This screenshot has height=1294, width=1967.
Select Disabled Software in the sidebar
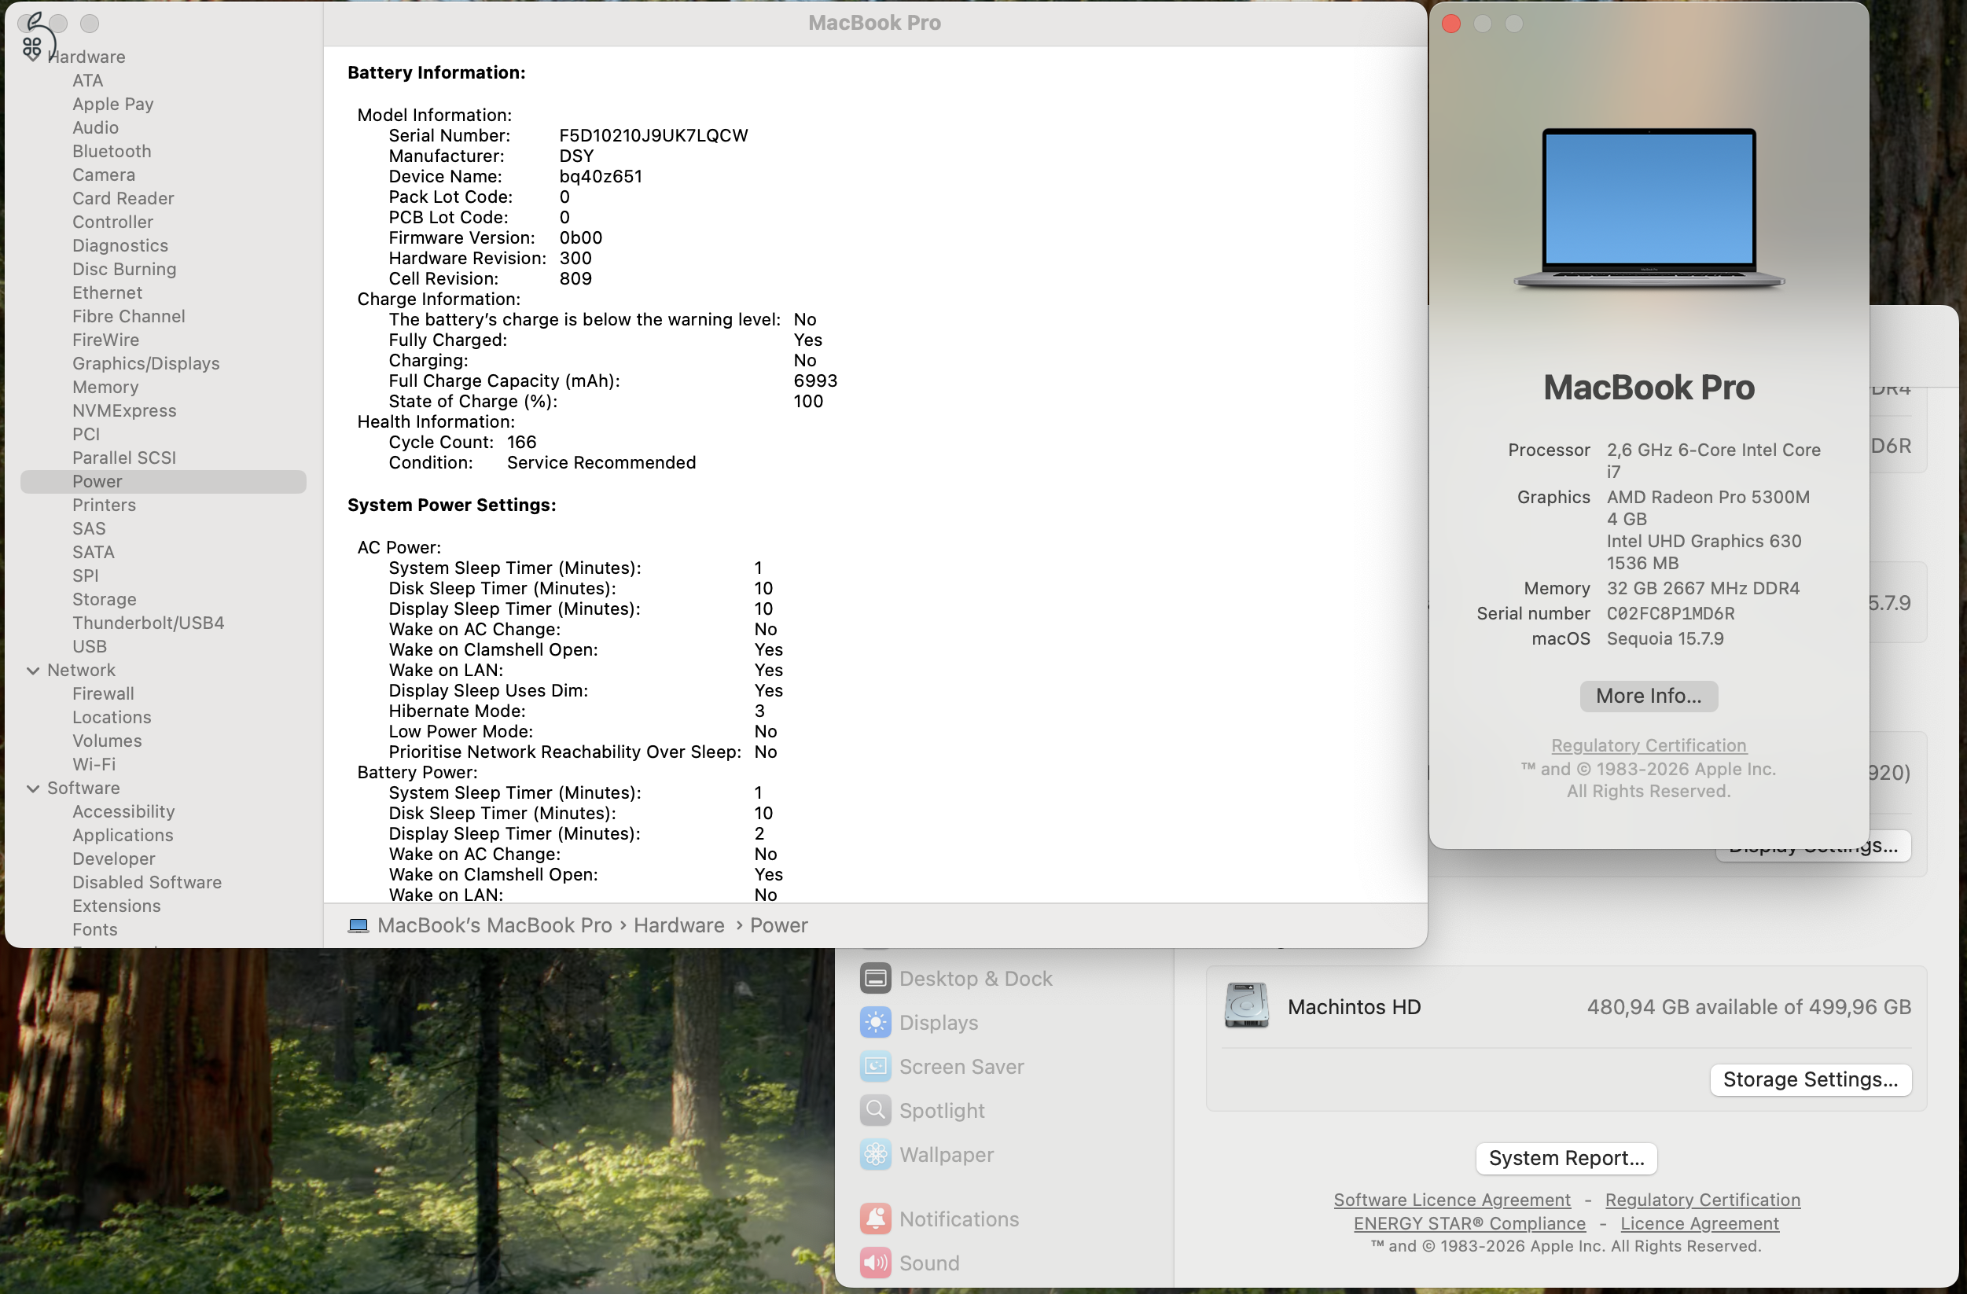(147, 882)
